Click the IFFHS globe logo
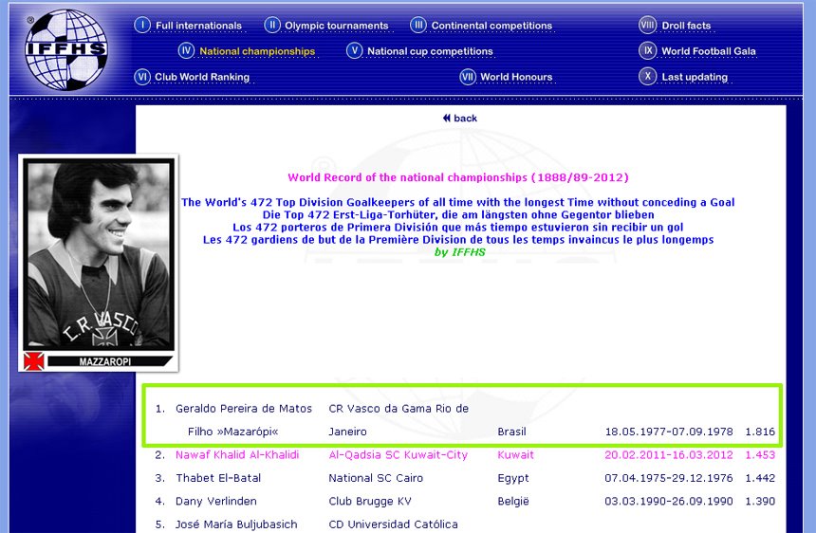 coord(66,50)
